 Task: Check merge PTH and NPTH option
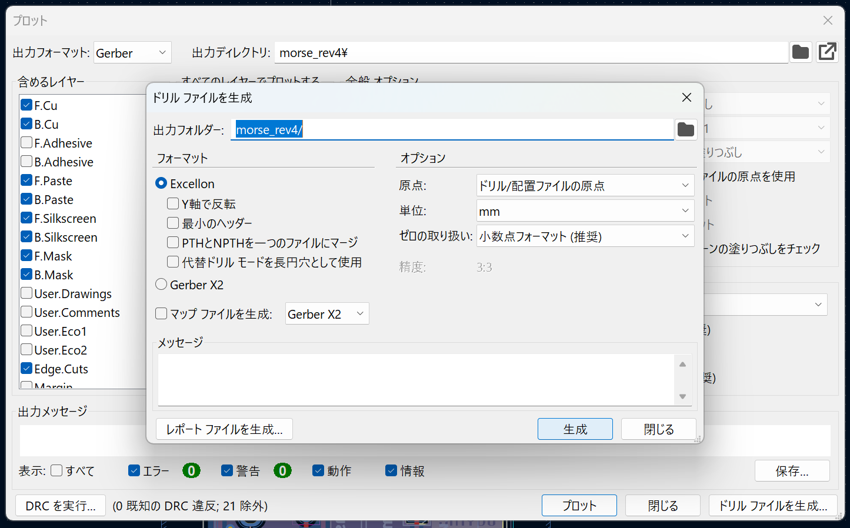tap(173, 242)
